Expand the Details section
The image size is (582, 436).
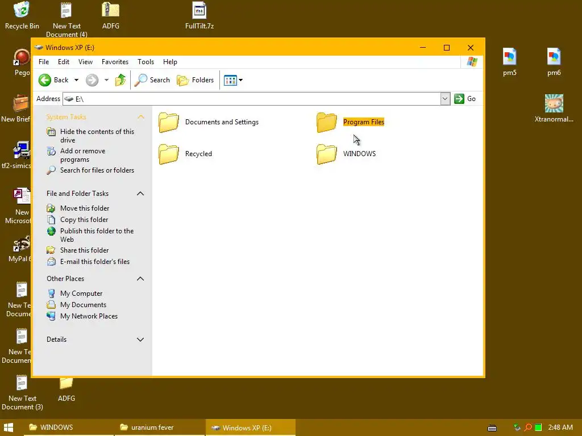(x=140, y=339)
